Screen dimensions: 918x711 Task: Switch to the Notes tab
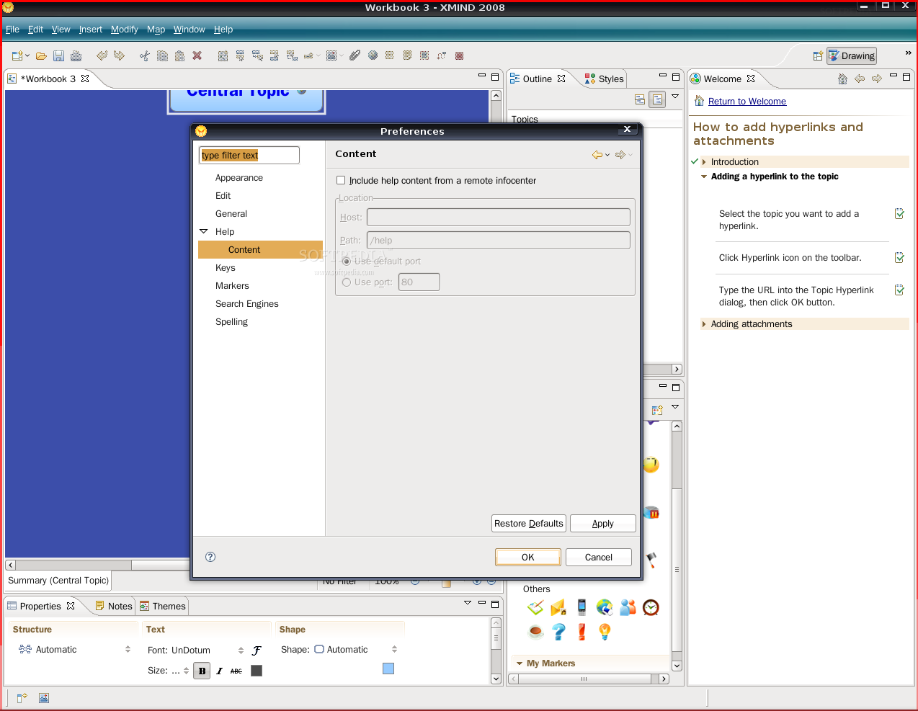114,607
